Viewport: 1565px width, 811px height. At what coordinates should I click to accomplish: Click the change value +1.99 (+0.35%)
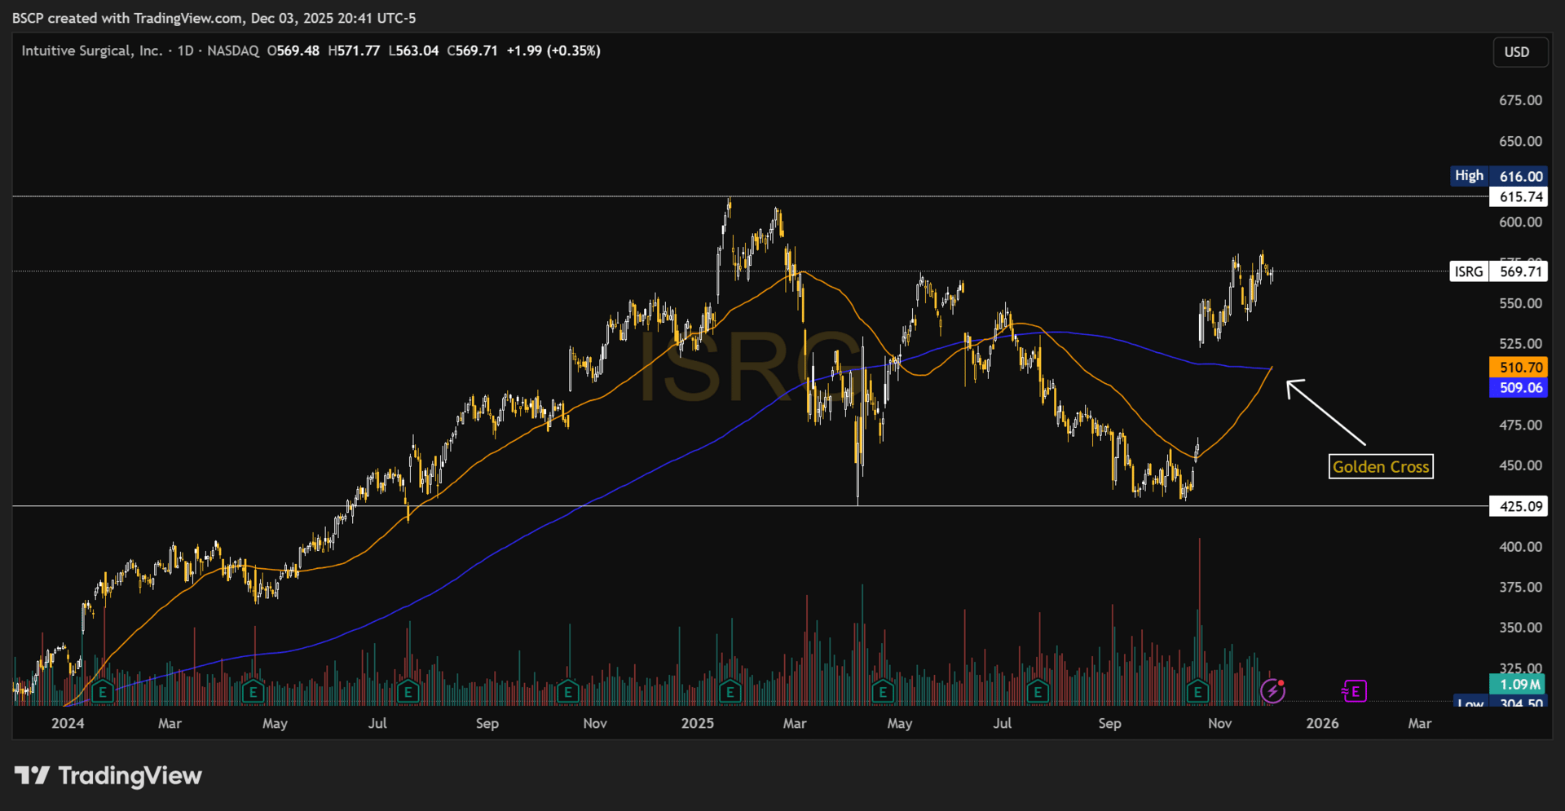[x=553, y=51]
